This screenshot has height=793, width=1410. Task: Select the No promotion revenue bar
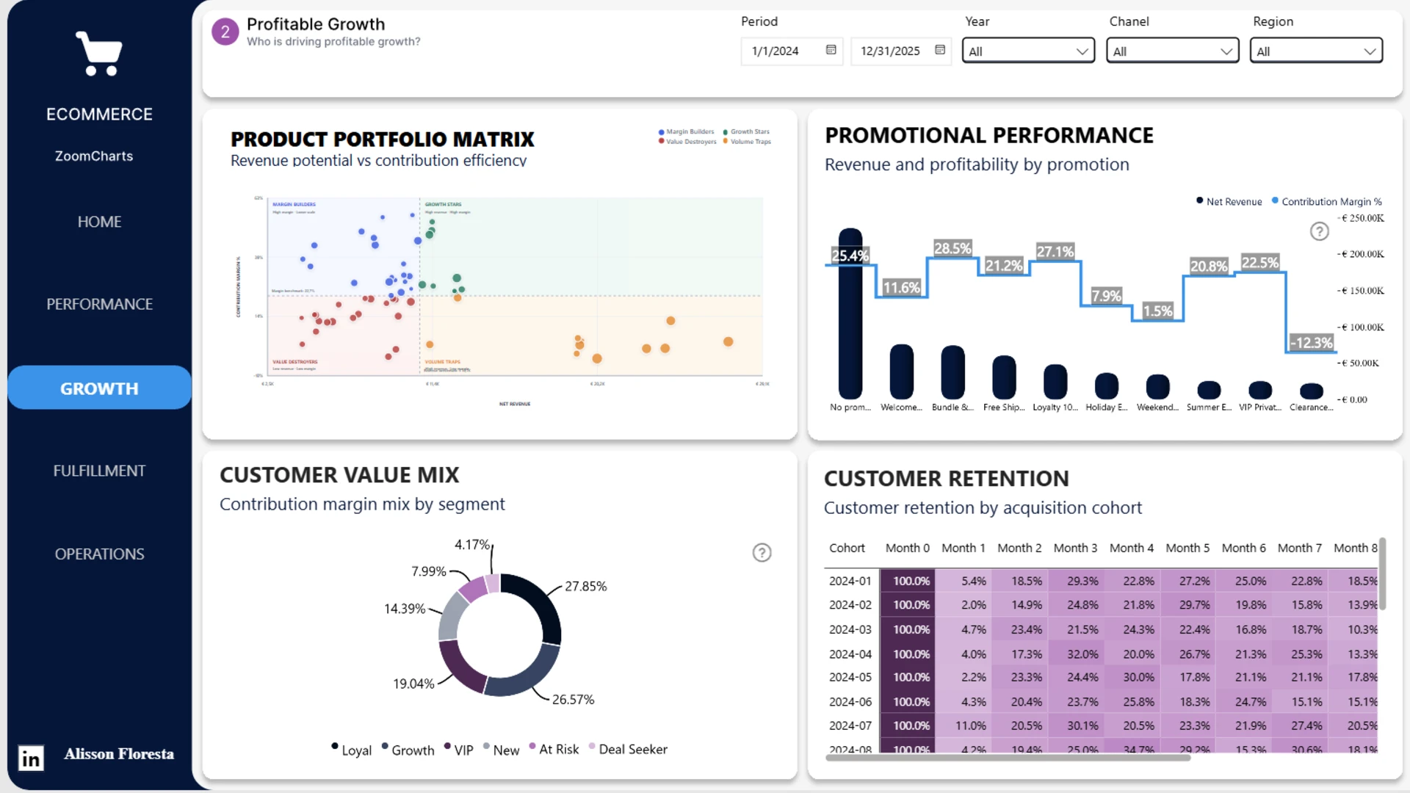(850, 314)
